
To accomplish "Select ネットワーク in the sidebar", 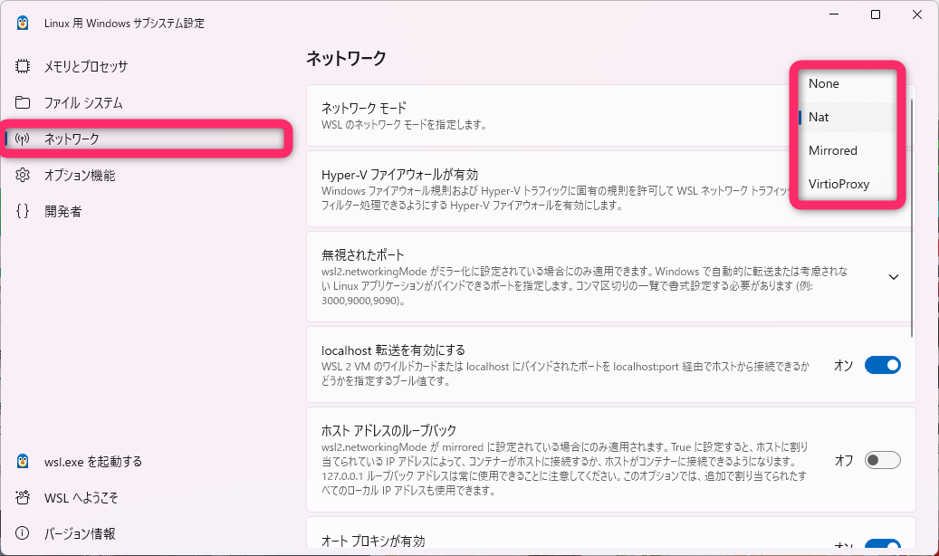I will pyautogui.click(x=147, y=139).
